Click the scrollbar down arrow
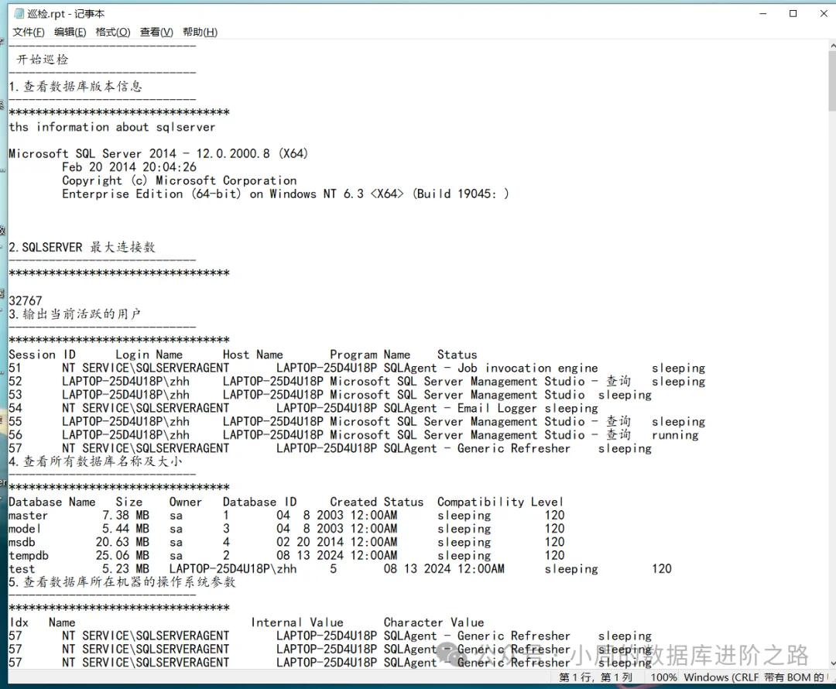 (x=832, y=663)
